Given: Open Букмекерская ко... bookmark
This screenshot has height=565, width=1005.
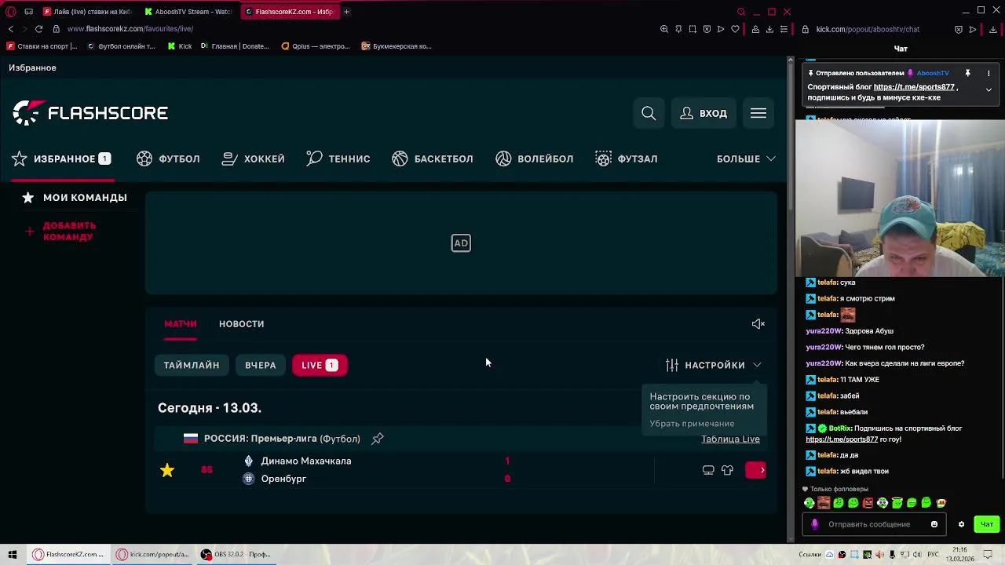Looking at the screenshot, I should coord(397,46).
